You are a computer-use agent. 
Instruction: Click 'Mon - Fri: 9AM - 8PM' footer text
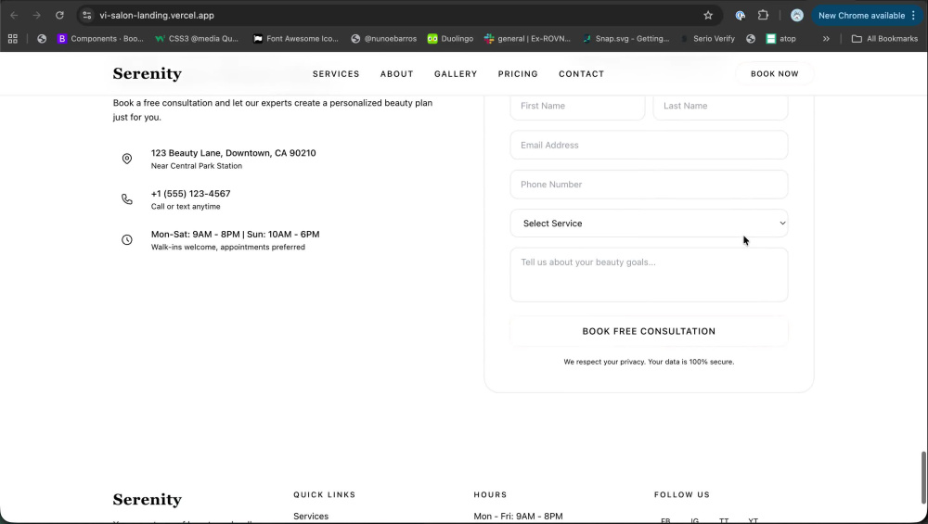(518, 517)
